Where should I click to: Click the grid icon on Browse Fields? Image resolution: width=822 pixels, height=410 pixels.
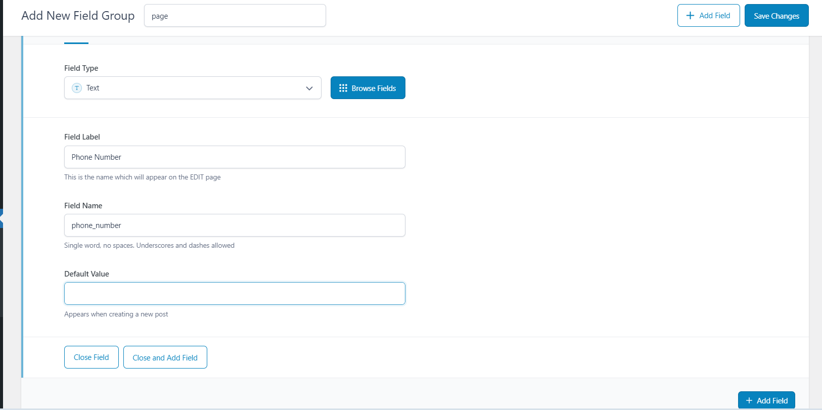point(343,88)
